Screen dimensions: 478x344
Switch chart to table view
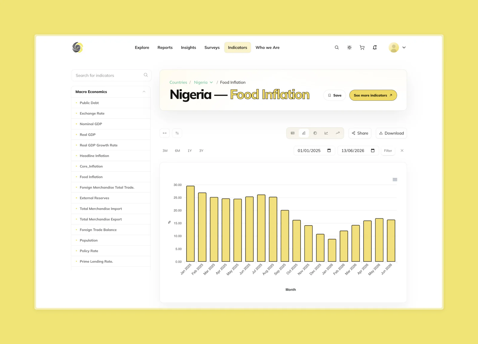293,133
